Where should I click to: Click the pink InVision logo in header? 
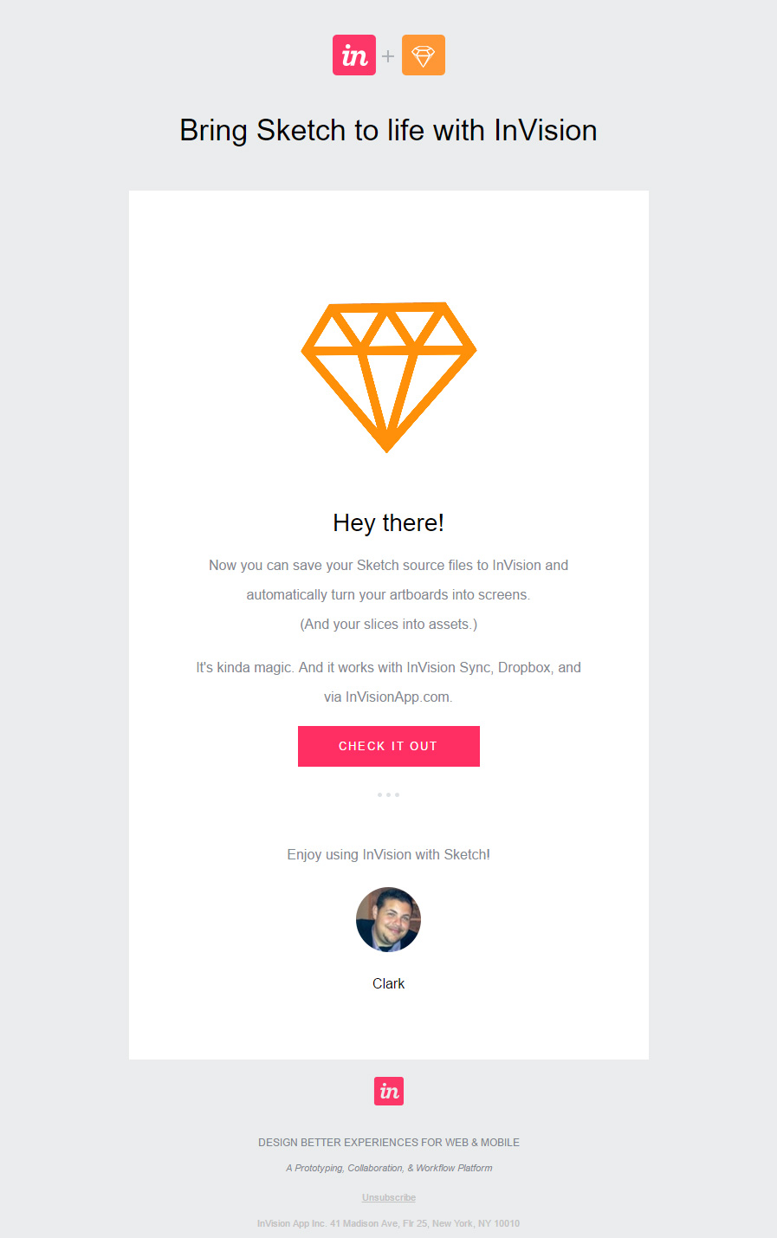tap(354, 55)
